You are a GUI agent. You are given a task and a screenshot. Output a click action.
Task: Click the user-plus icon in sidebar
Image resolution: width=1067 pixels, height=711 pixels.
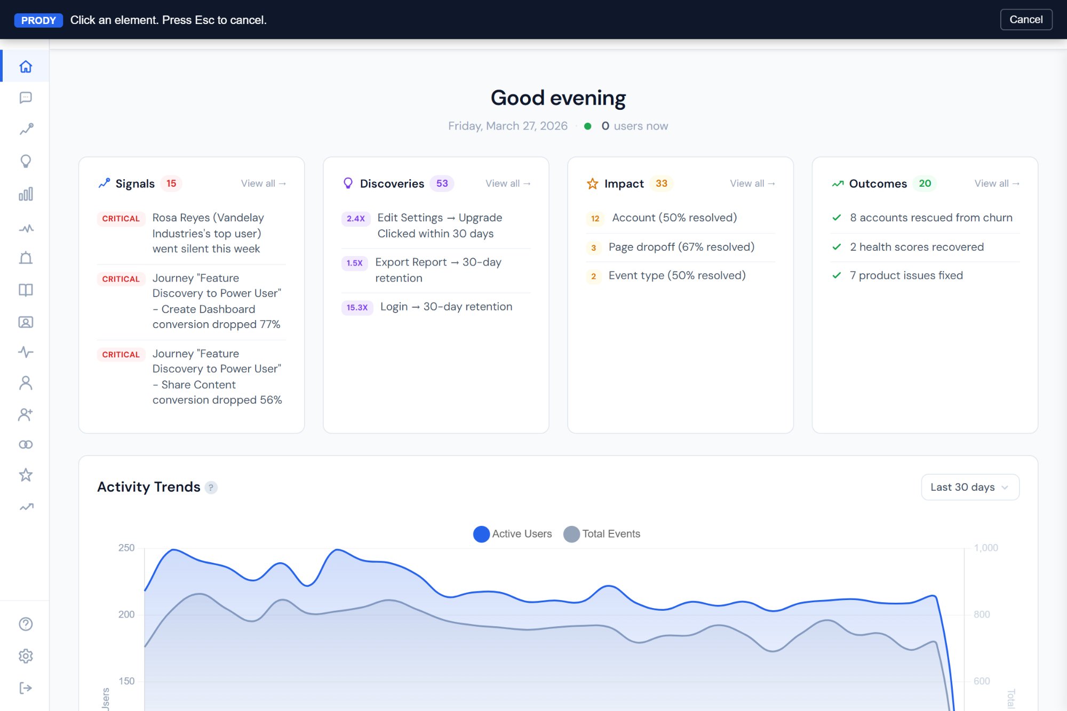26,414
